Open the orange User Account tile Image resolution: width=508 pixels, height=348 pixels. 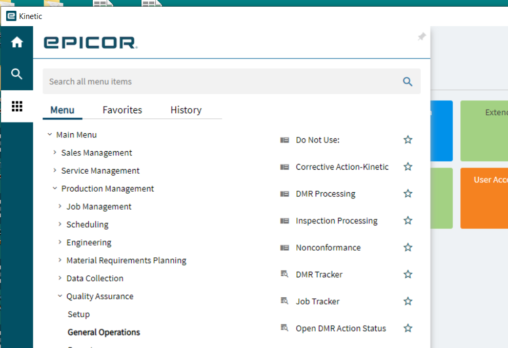484,198
